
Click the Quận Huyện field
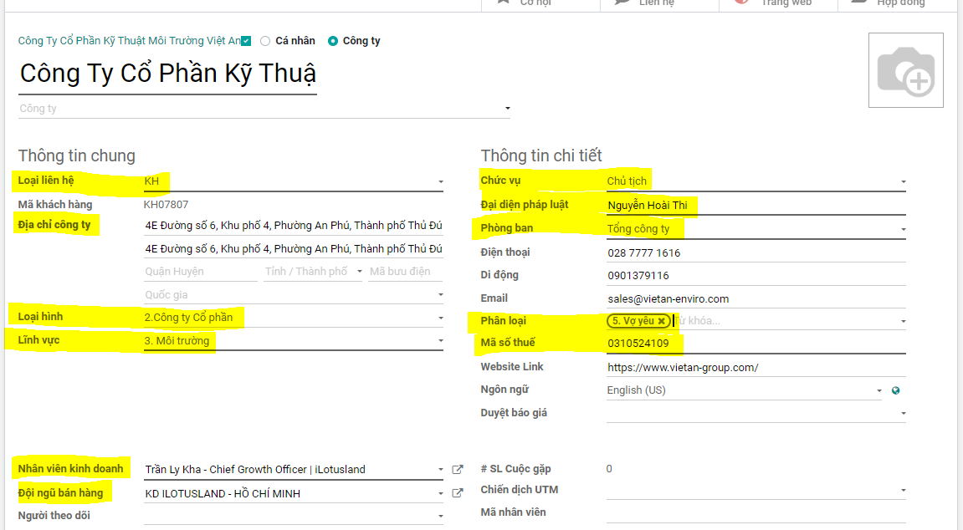[201, 272]
